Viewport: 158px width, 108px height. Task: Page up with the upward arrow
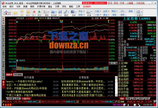22,11
